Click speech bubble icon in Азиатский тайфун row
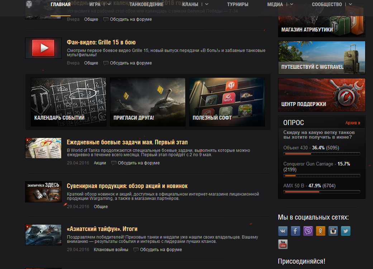Image resolution: width=373 pixels, height=269 pixels. pyautogui.click(x=136, y=250)
